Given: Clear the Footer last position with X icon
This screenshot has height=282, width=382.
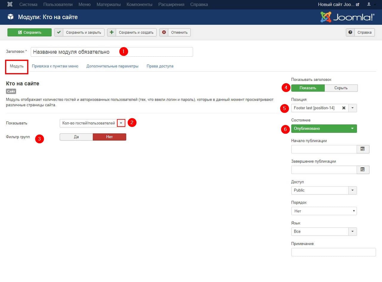Looking at the screenshot, I should point(344,108).
